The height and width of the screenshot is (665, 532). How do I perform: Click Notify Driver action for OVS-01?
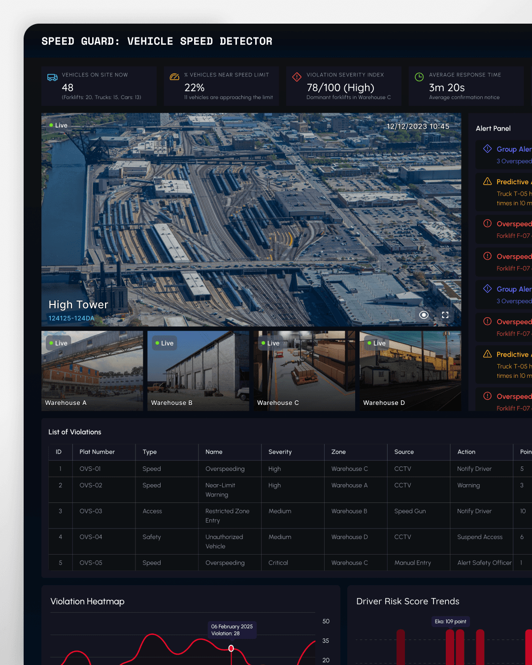click(x=474, y=468)
